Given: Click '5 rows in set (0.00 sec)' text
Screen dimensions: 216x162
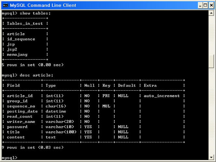Looking at the screenshot, I should click(33, 65).
